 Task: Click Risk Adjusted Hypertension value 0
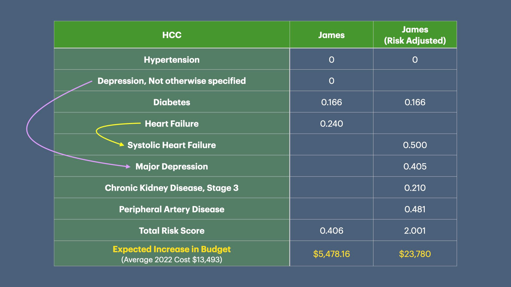point(415,60)
